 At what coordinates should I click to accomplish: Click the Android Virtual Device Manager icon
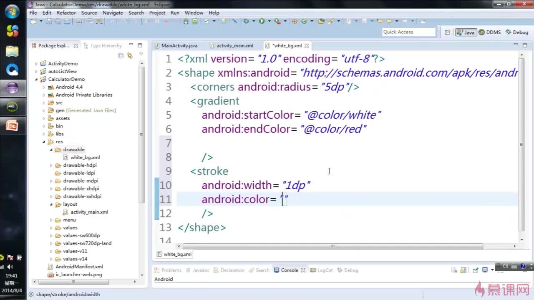(x=195, y=21)
